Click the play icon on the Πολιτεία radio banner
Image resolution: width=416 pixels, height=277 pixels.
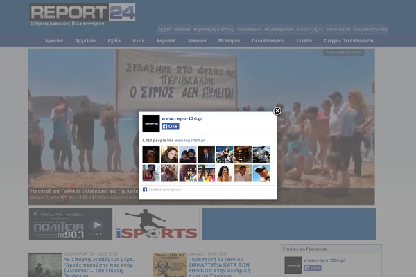(96, 225)
